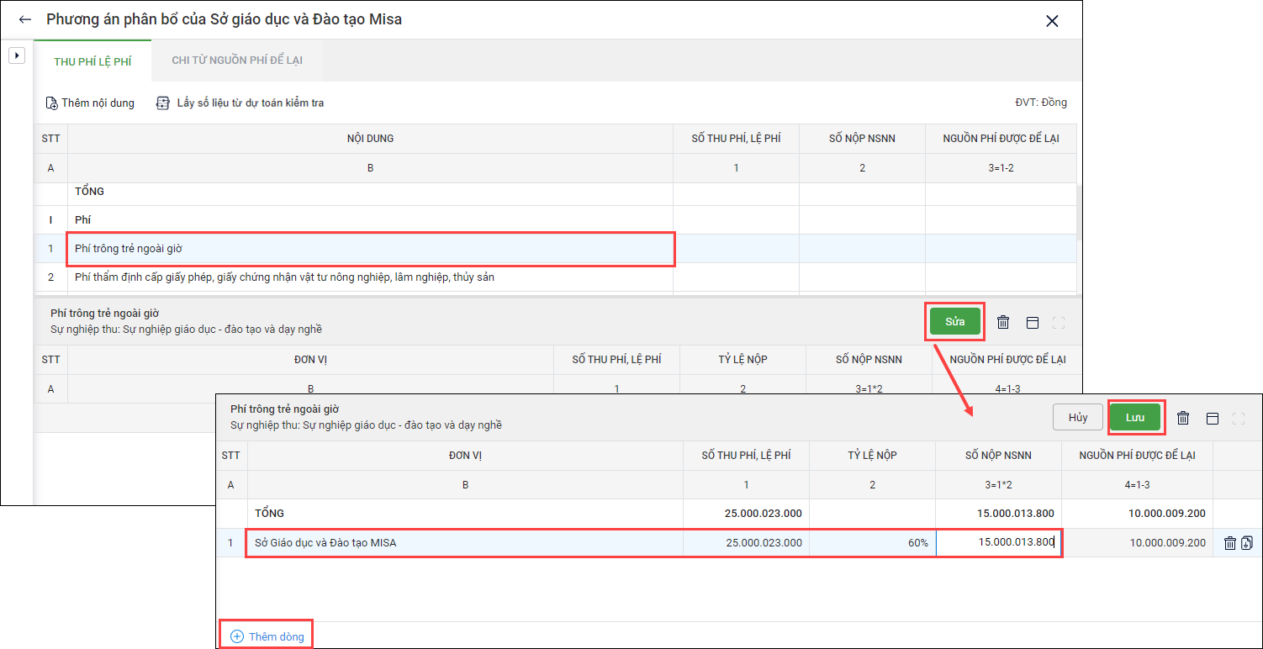1263x649 pixels.
Task: Delete the Sở Giáo dục và Đào tạo MISA row
Action: pyautogui.click(x=1229, y=543)
